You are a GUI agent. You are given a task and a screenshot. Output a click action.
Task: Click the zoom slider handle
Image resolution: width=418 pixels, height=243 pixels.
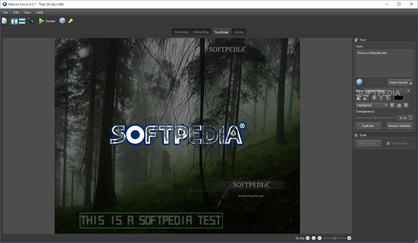(334, 238)
